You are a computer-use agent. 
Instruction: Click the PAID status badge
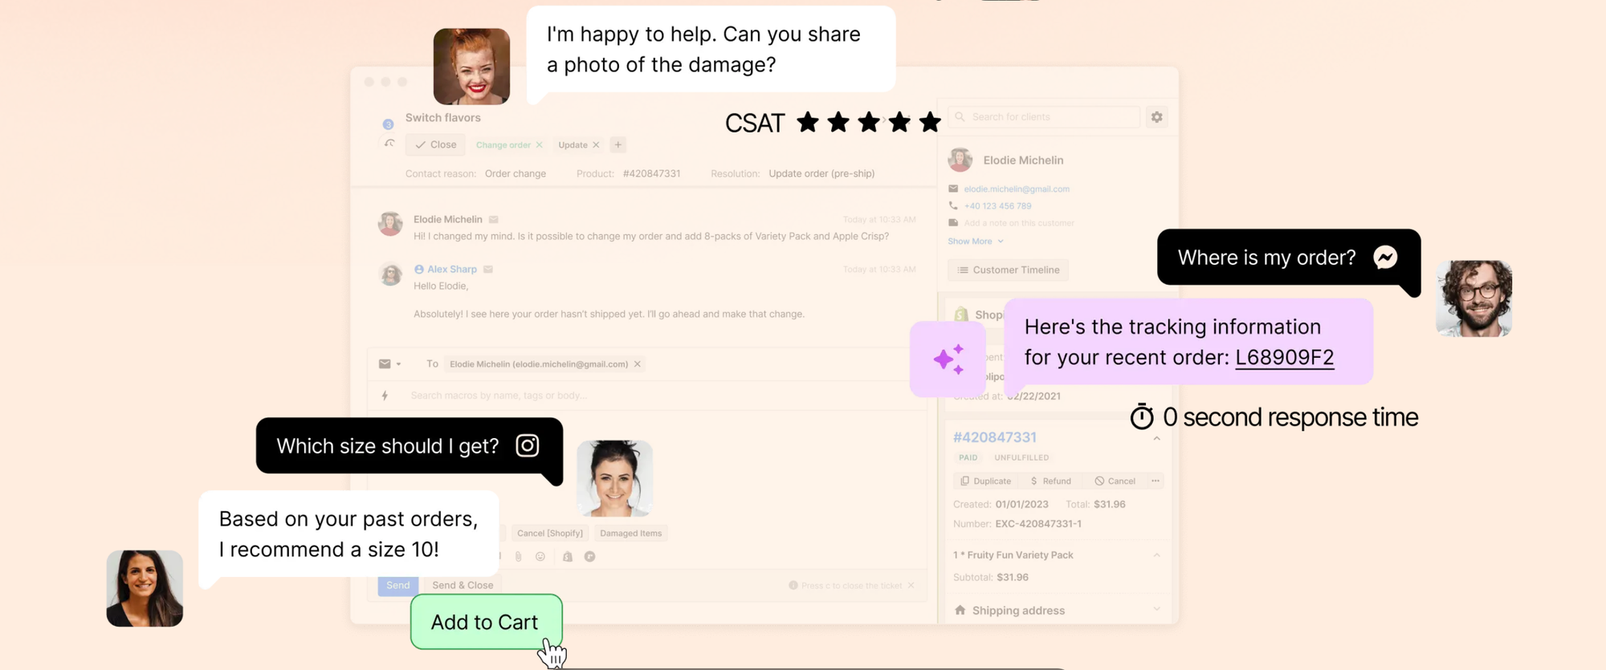coord(968,458)
